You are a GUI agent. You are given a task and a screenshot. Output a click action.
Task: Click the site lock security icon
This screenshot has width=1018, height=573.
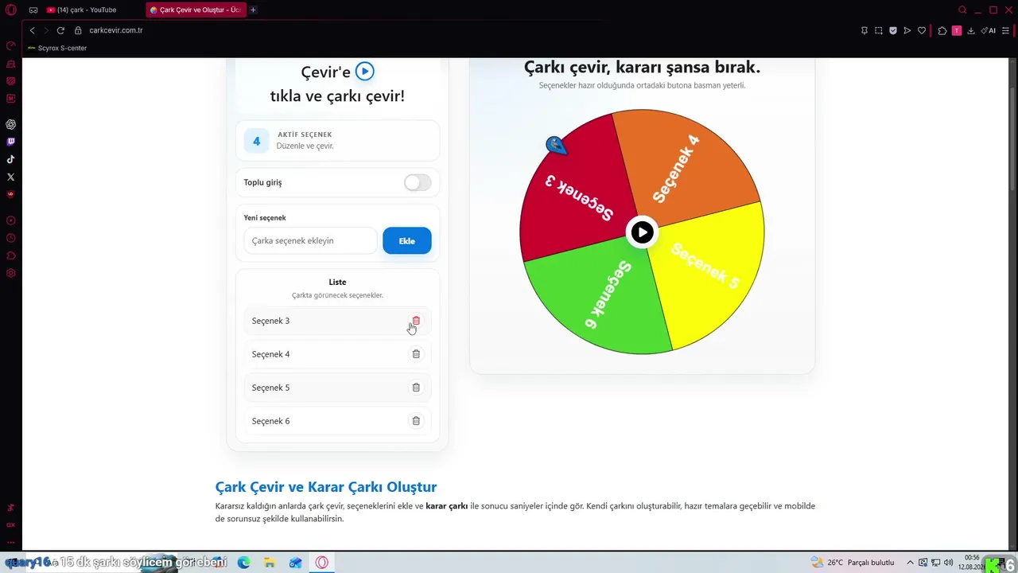click(78, 30)
